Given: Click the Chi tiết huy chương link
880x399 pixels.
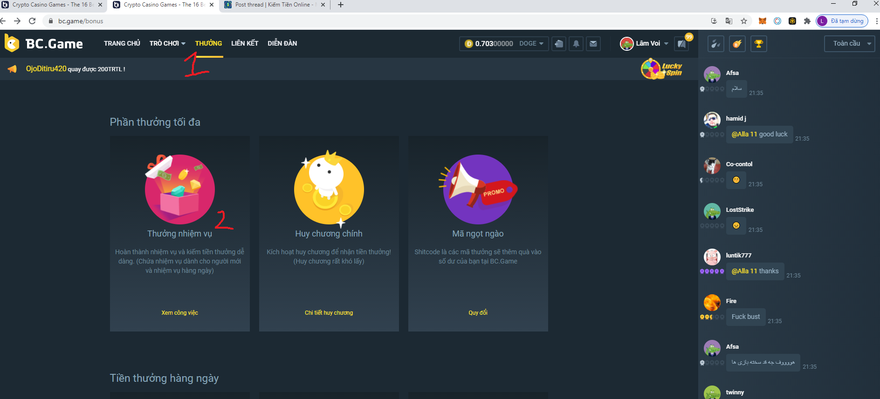Looking at the screenshot, I should [329, 313].
